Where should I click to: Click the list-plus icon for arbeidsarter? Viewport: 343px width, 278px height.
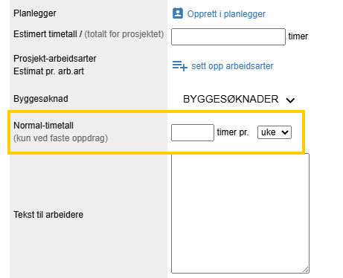pyautogui.click(x=180, y=66)
